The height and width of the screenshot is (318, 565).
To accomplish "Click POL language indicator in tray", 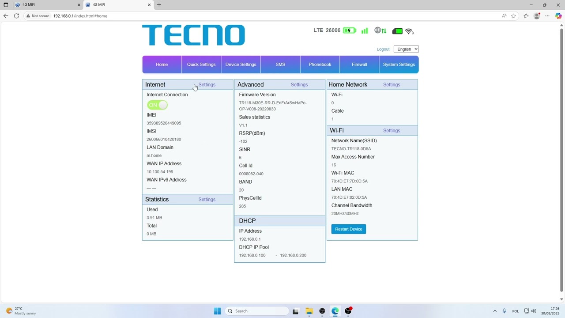I will click(x=516, y=311).
